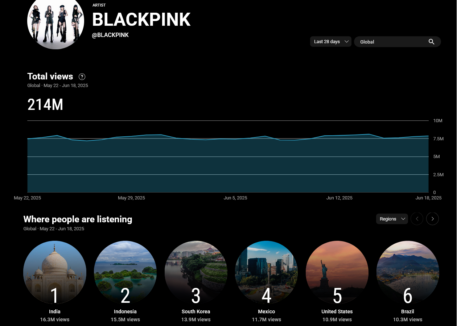Screen dimensions: 457x326
Task: Click the ARTIST label above the name
Action: point(99,5)
